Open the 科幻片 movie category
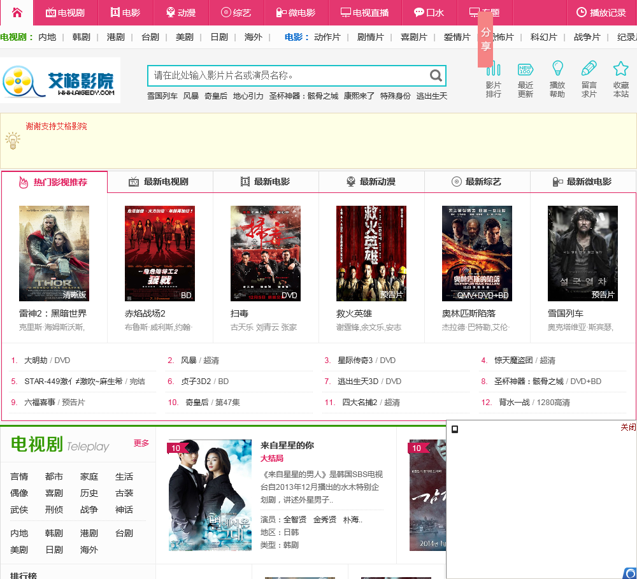 pyautogui.click(x=543, y=37)
